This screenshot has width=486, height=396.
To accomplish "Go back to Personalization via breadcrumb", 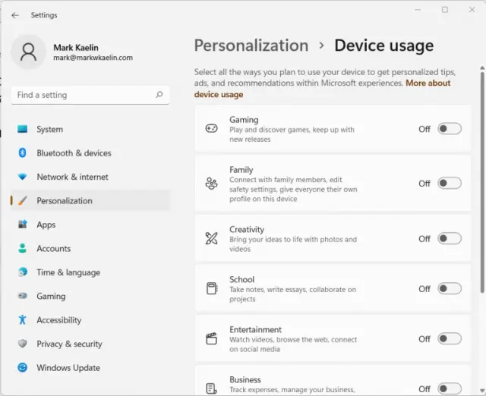I will (x=251, y=46).
